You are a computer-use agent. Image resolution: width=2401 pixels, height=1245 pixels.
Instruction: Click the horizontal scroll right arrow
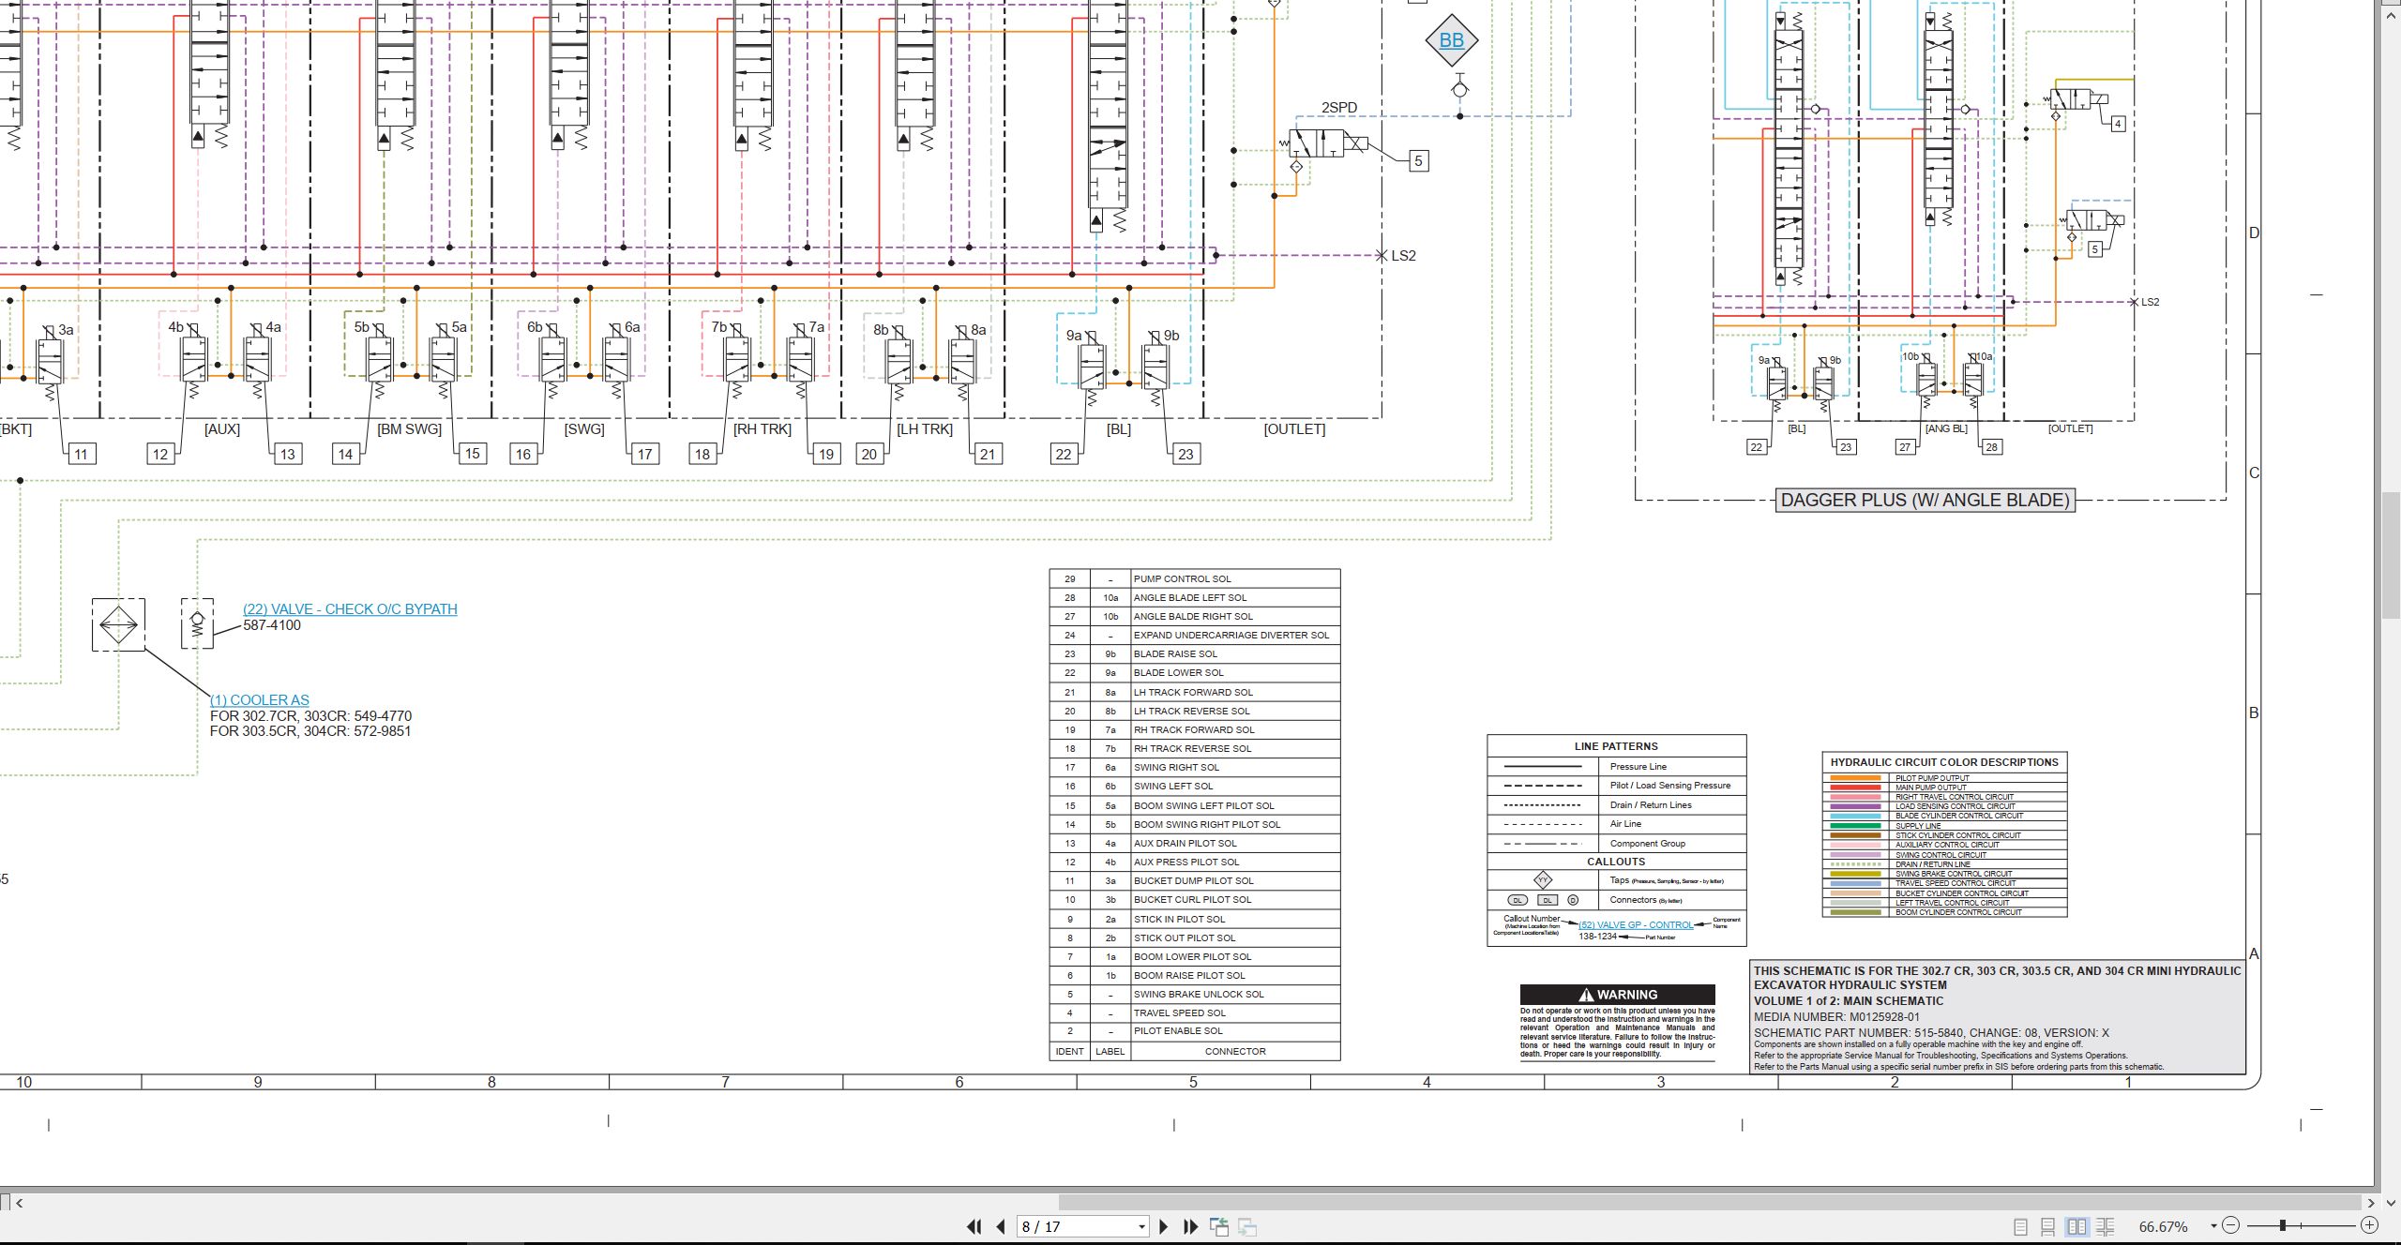[x=2370, y=1202]
